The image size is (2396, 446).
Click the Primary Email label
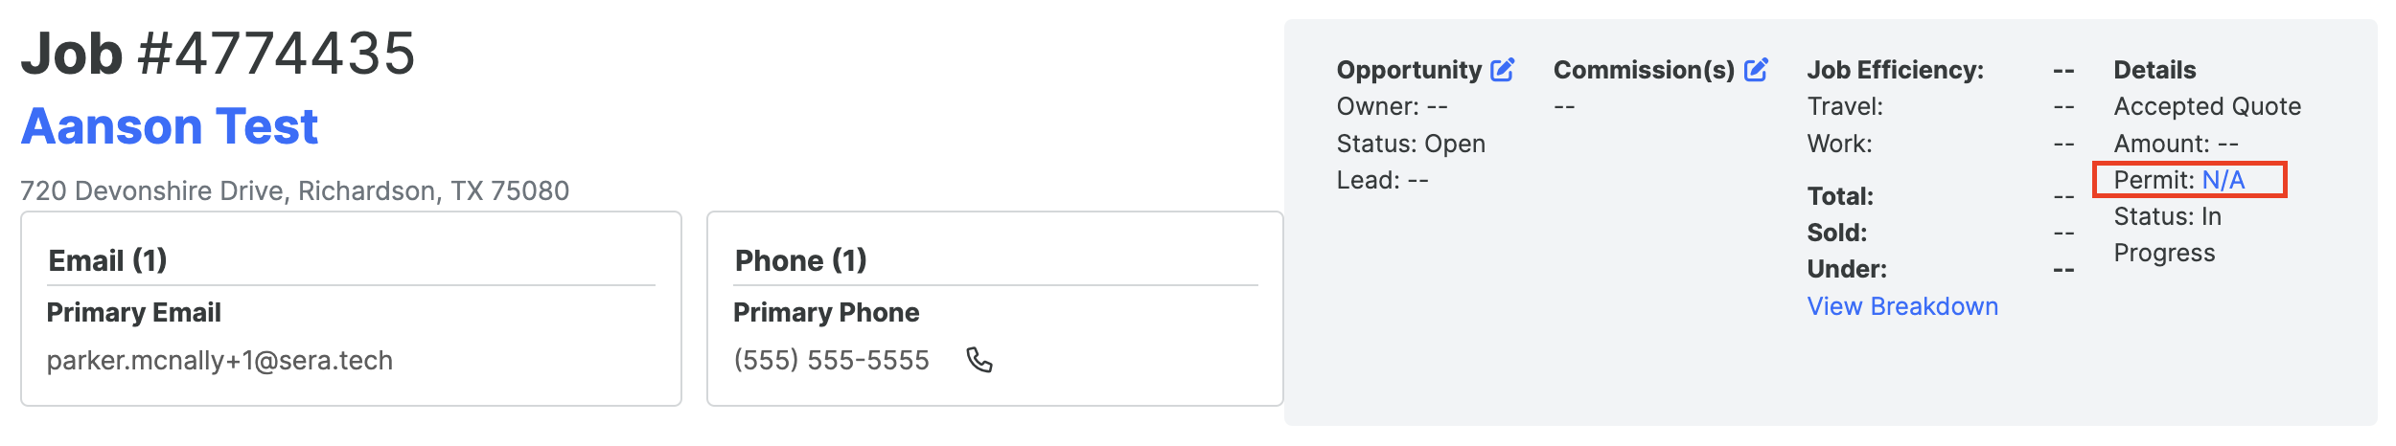(134, 312)
